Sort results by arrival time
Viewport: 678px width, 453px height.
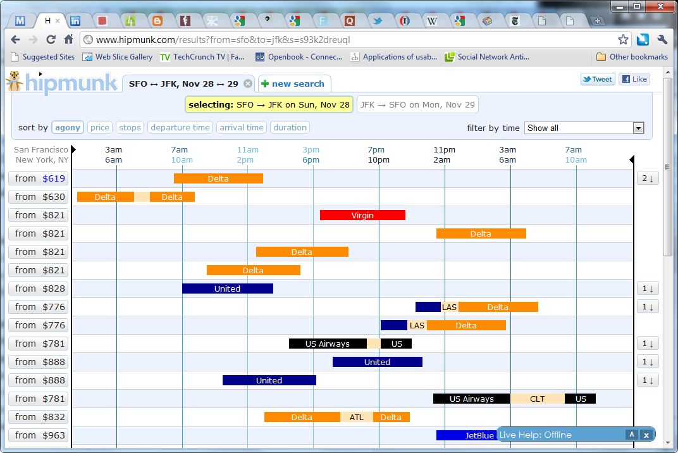click(241, 128)
